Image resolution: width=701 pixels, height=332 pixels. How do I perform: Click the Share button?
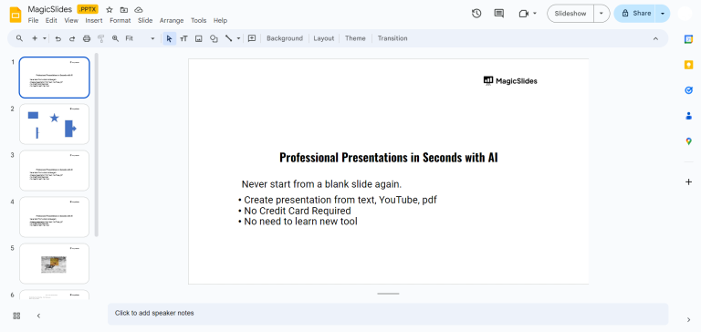tap(635, 14)
